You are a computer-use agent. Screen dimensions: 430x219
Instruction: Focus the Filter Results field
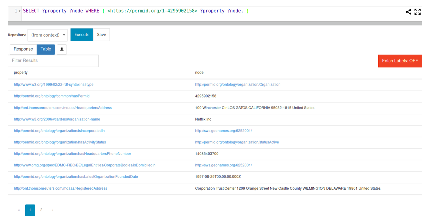coord(53,61)
